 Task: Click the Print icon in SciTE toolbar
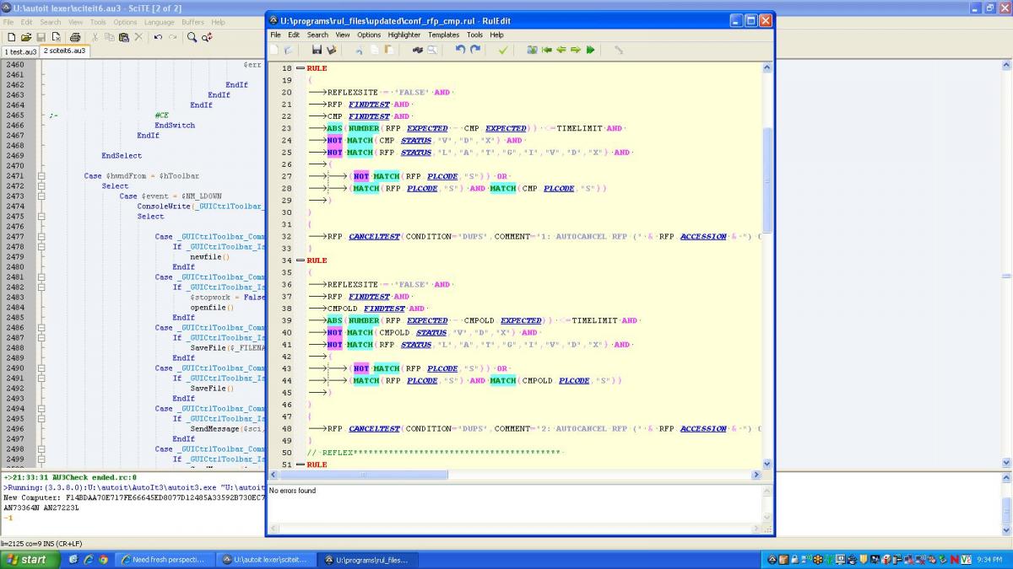75,37
